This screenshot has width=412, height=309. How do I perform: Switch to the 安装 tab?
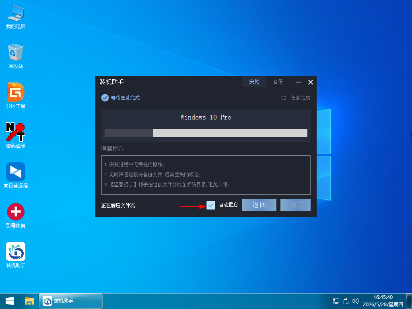tap(254, 82)
